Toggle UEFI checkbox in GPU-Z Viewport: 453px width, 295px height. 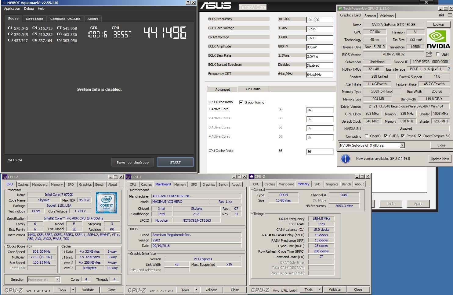438,54
